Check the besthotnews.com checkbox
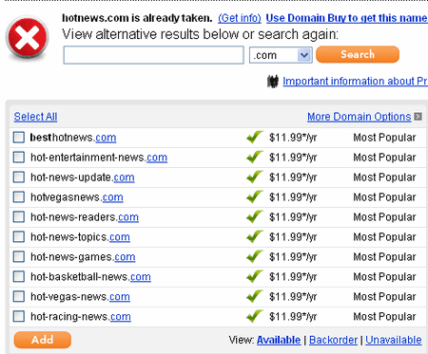 pyautogui.click(x=19, y=138)
